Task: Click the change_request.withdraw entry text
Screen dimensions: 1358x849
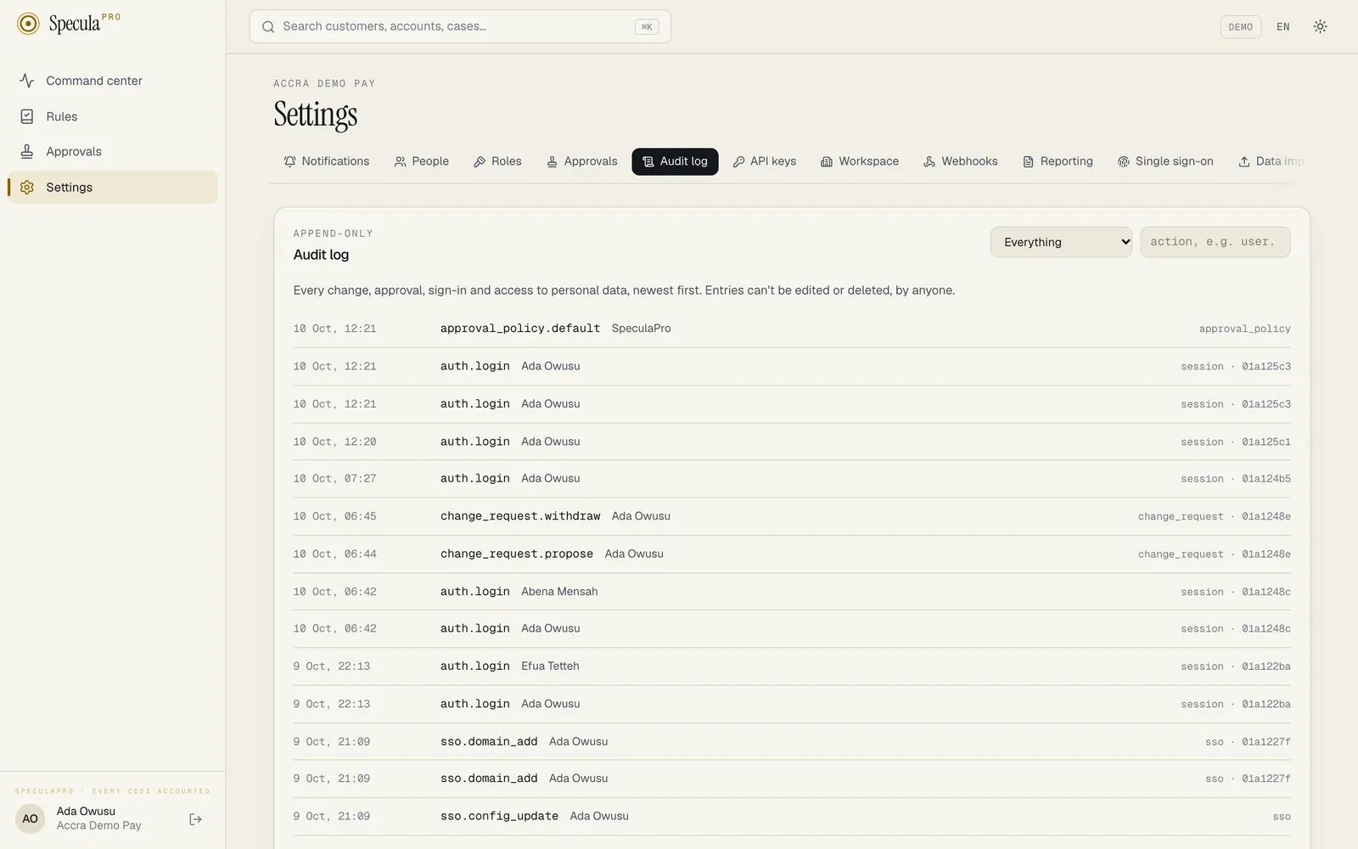Action: (x=520, y=516)
